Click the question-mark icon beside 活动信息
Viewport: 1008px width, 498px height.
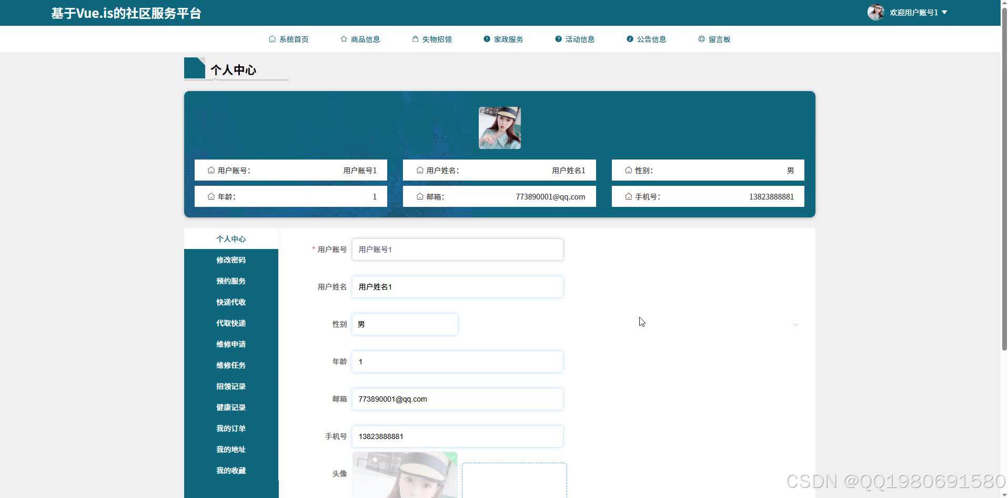(x=558, y=38)
